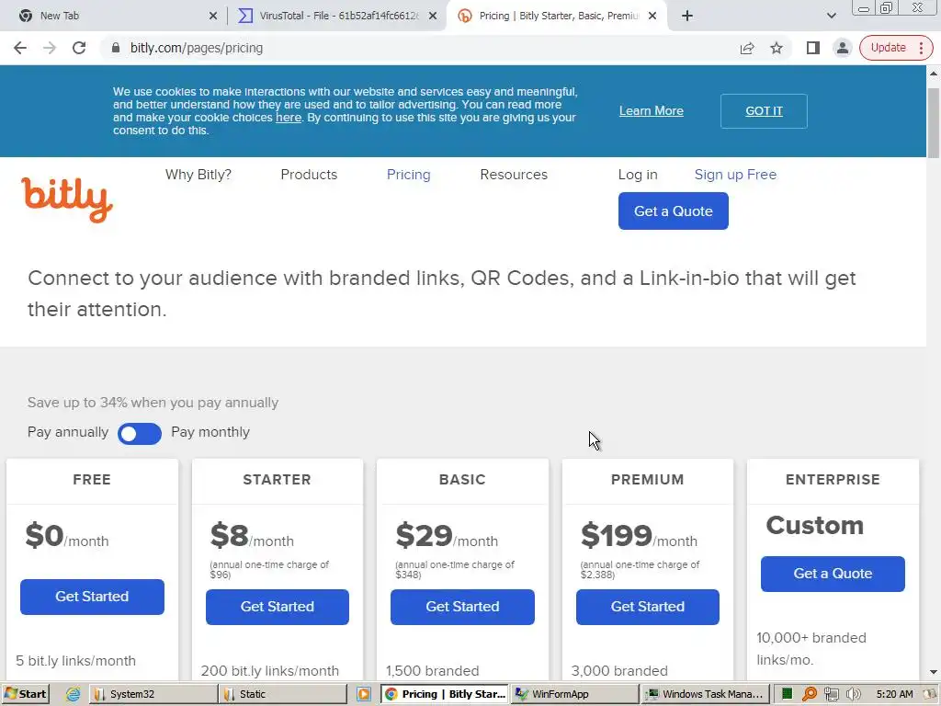Open Windows Task Manager from taskbar
The width and height of the screenshot is (941, 706).
click(x=705, y=694)
